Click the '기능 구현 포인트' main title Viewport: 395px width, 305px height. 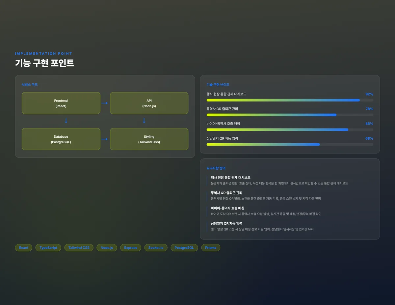click(44, 63)
